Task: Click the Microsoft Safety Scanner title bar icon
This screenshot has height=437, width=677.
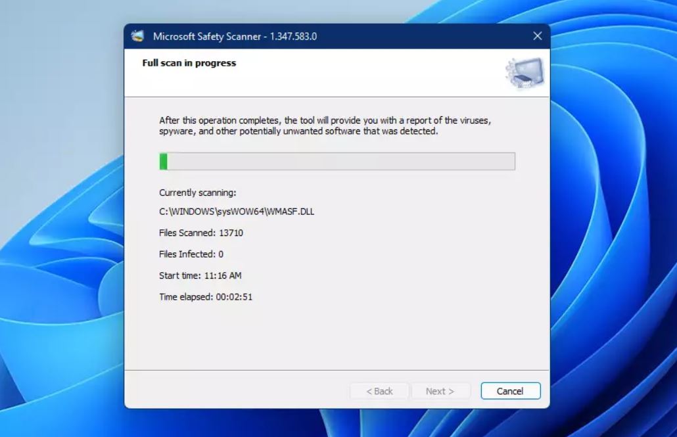Action: click(x=137, y=36)
